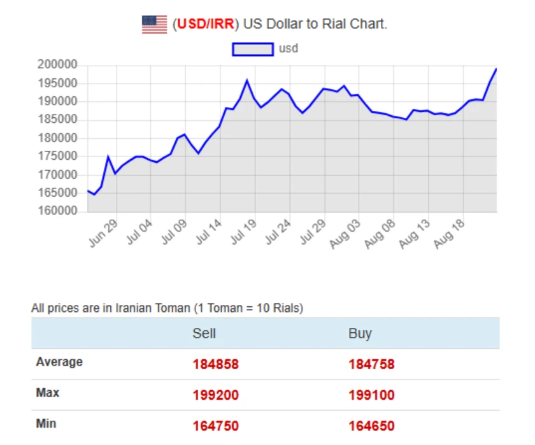Select the Max buy value 199100
The image size is (535, 445).
[371, 395]
